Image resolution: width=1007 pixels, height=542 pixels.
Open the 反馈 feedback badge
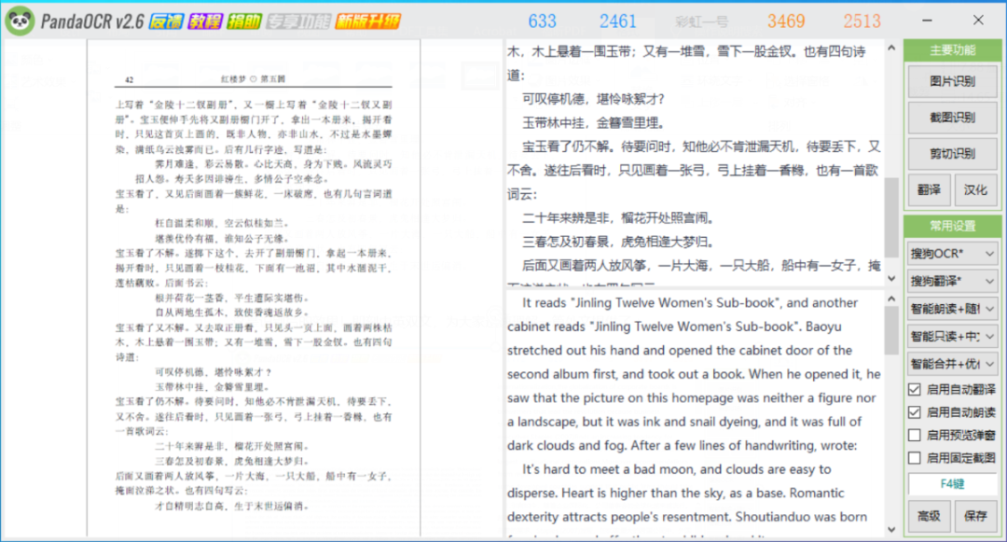pos(166,21)
